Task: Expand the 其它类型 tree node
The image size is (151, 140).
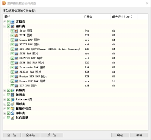Action: [5, 118]
